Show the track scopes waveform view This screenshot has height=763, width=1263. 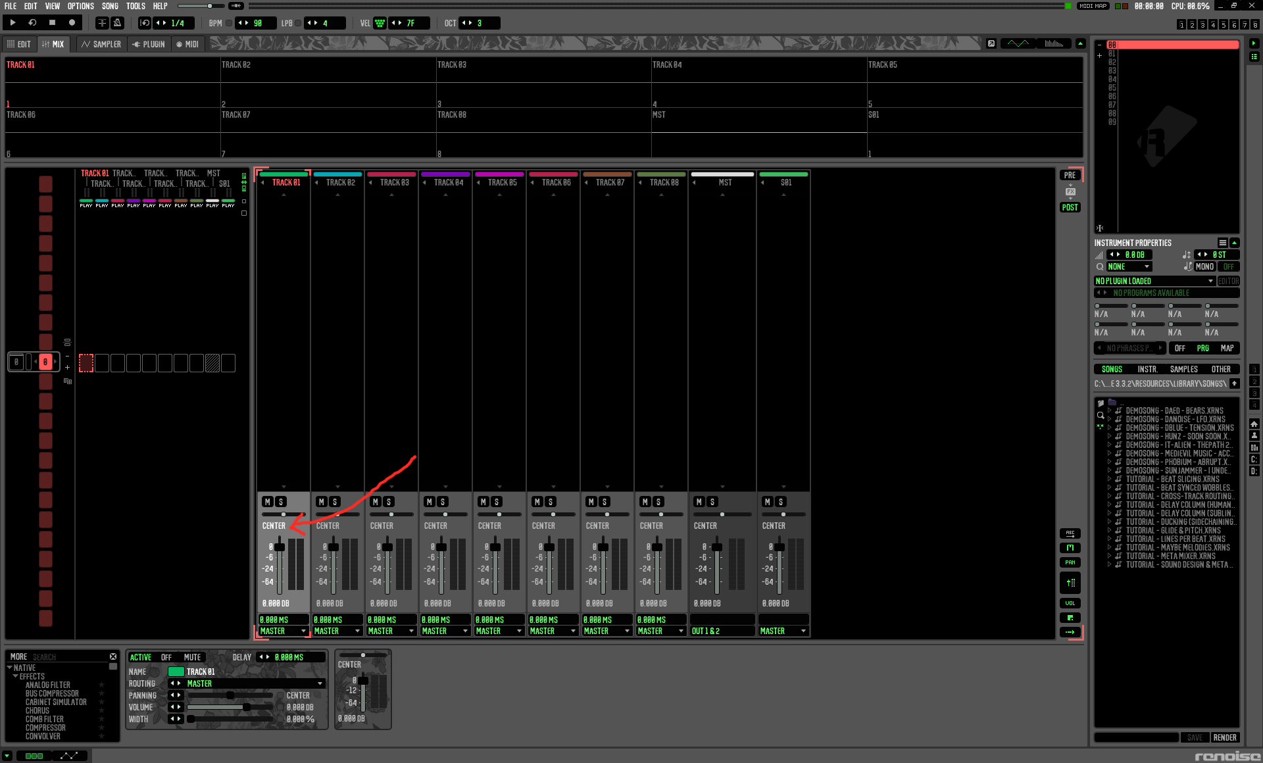(1018, 43)
